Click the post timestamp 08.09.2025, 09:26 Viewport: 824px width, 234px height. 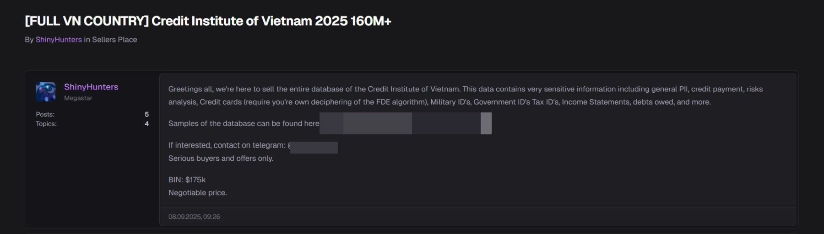pos(194,217)
